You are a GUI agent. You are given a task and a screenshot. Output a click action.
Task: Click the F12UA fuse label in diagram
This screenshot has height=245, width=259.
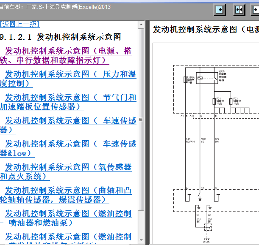191,80
